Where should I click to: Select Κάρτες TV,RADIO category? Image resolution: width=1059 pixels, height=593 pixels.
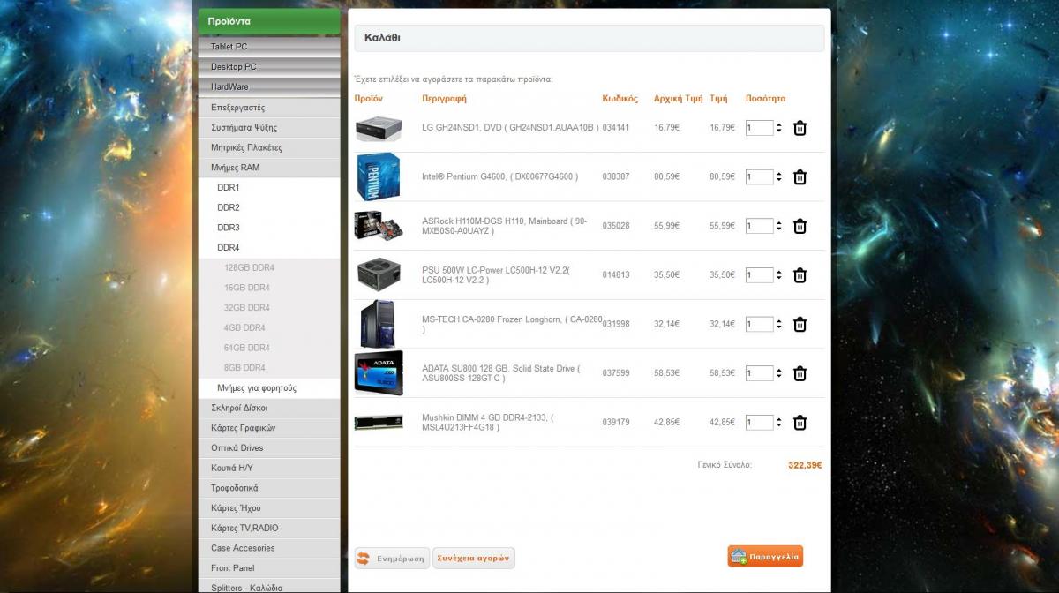tap(269, 529)
